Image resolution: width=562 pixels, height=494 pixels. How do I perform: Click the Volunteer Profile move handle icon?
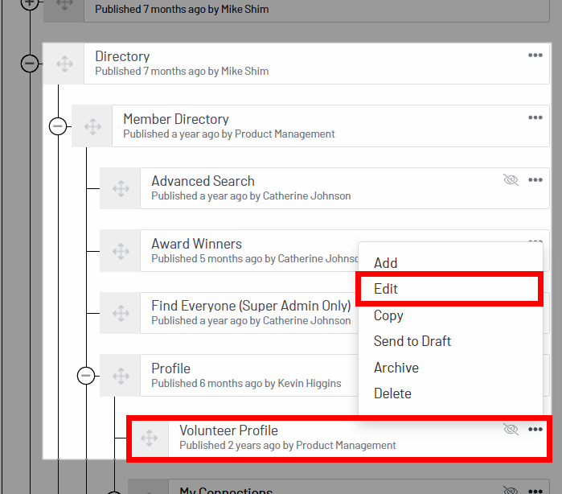click(x=149, y=438)
